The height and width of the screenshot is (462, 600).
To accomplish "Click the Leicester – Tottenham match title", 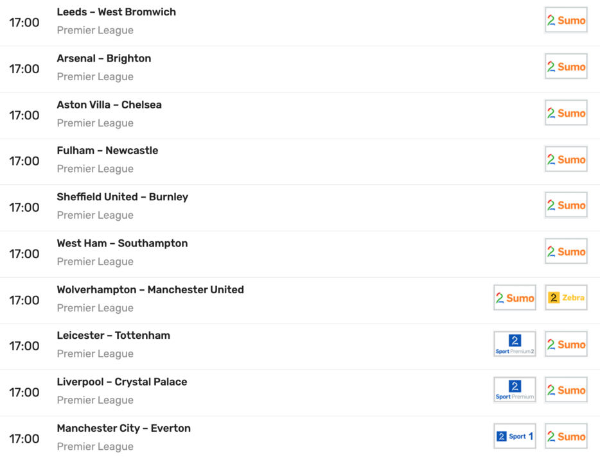I will pyautogui.click(x=113, y=336).
